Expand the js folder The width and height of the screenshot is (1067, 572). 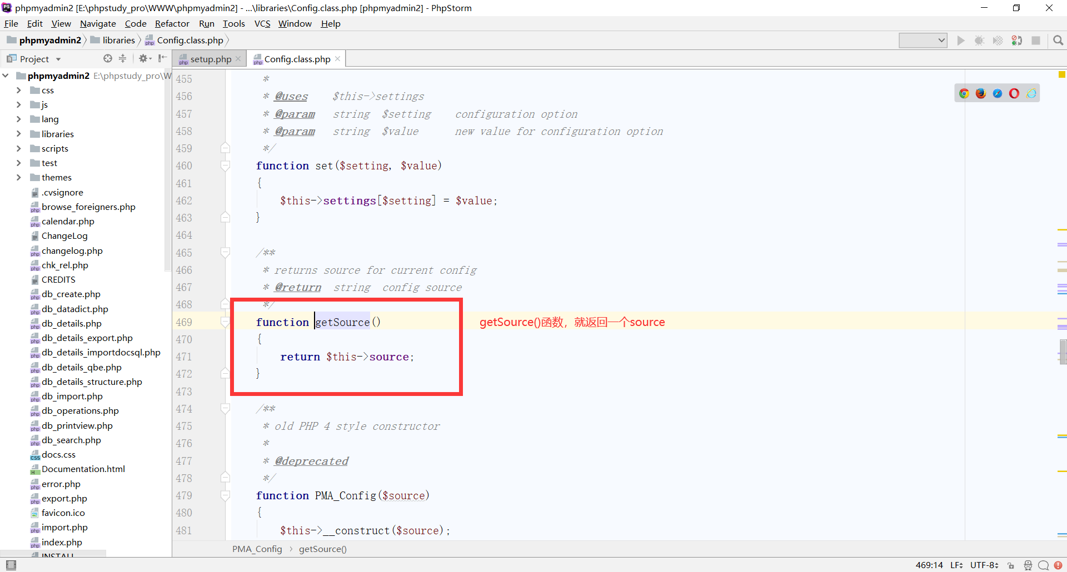[x=19, y=104]
